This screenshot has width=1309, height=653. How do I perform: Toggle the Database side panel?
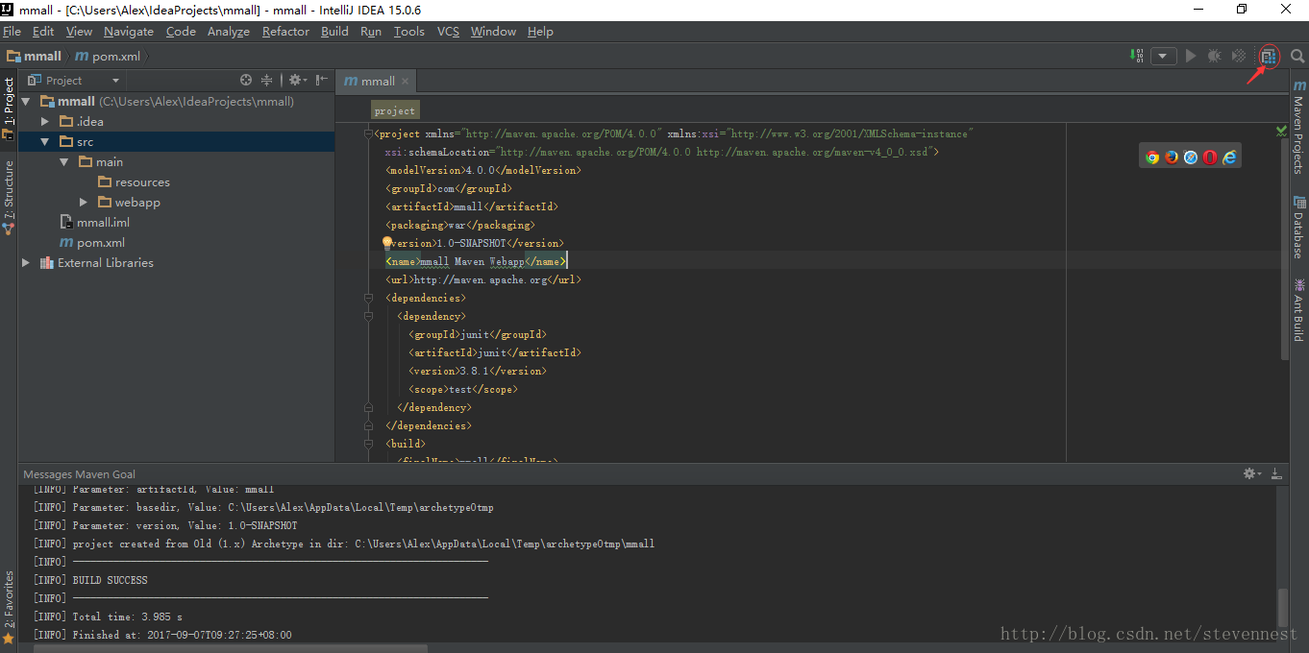coord(1298,228)
